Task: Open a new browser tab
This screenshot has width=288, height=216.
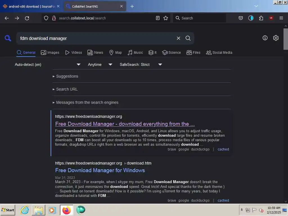Action: pos(132,6)
